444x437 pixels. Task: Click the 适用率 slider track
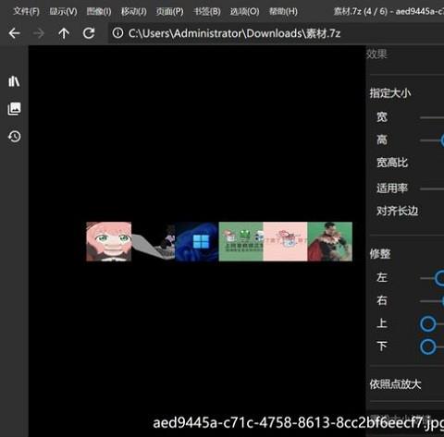pyautogui.click(x=432, y=188)
